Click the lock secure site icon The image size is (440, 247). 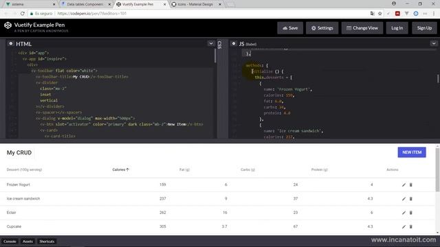[32, 14]
